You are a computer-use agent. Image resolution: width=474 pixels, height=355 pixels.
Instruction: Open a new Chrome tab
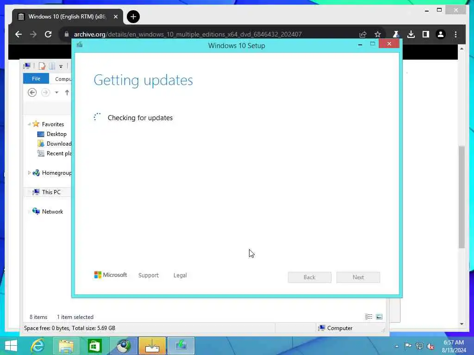click(133, 17)
